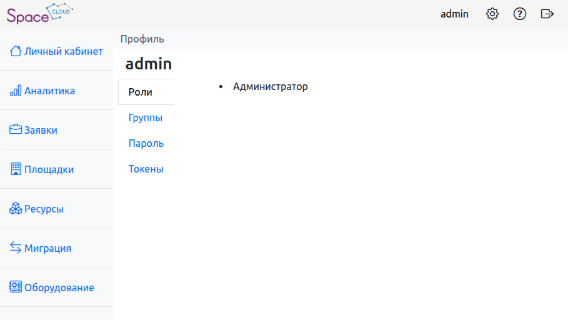Click the boxes icon for Ресурсы
This screenshot has width=568, height=320.
tap(16, 209)
